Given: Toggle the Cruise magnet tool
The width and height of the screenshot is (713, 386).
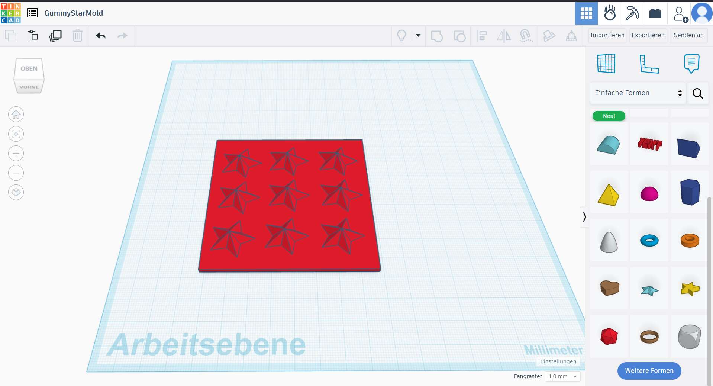Looking at the screenshot, I should click(526, 36).
